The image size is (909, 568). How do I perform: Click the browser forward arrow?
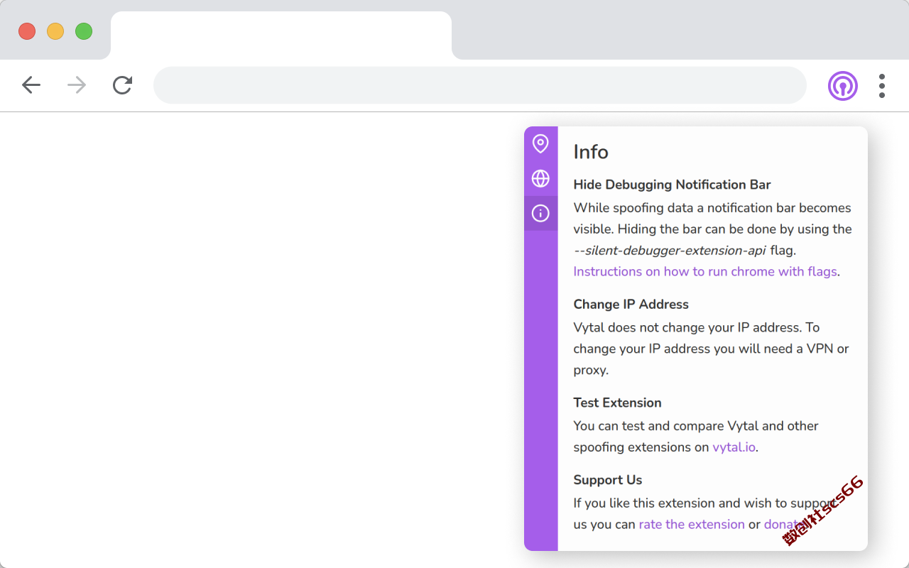tap(77, 85)
